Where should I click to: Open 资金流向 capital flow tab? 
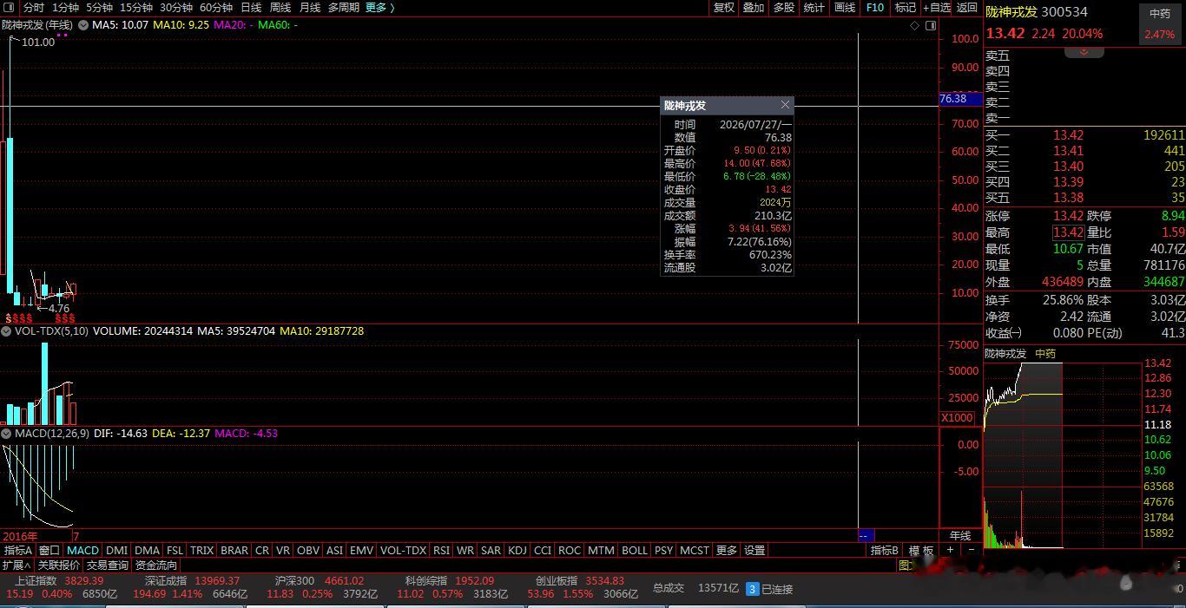coord(156,566)
